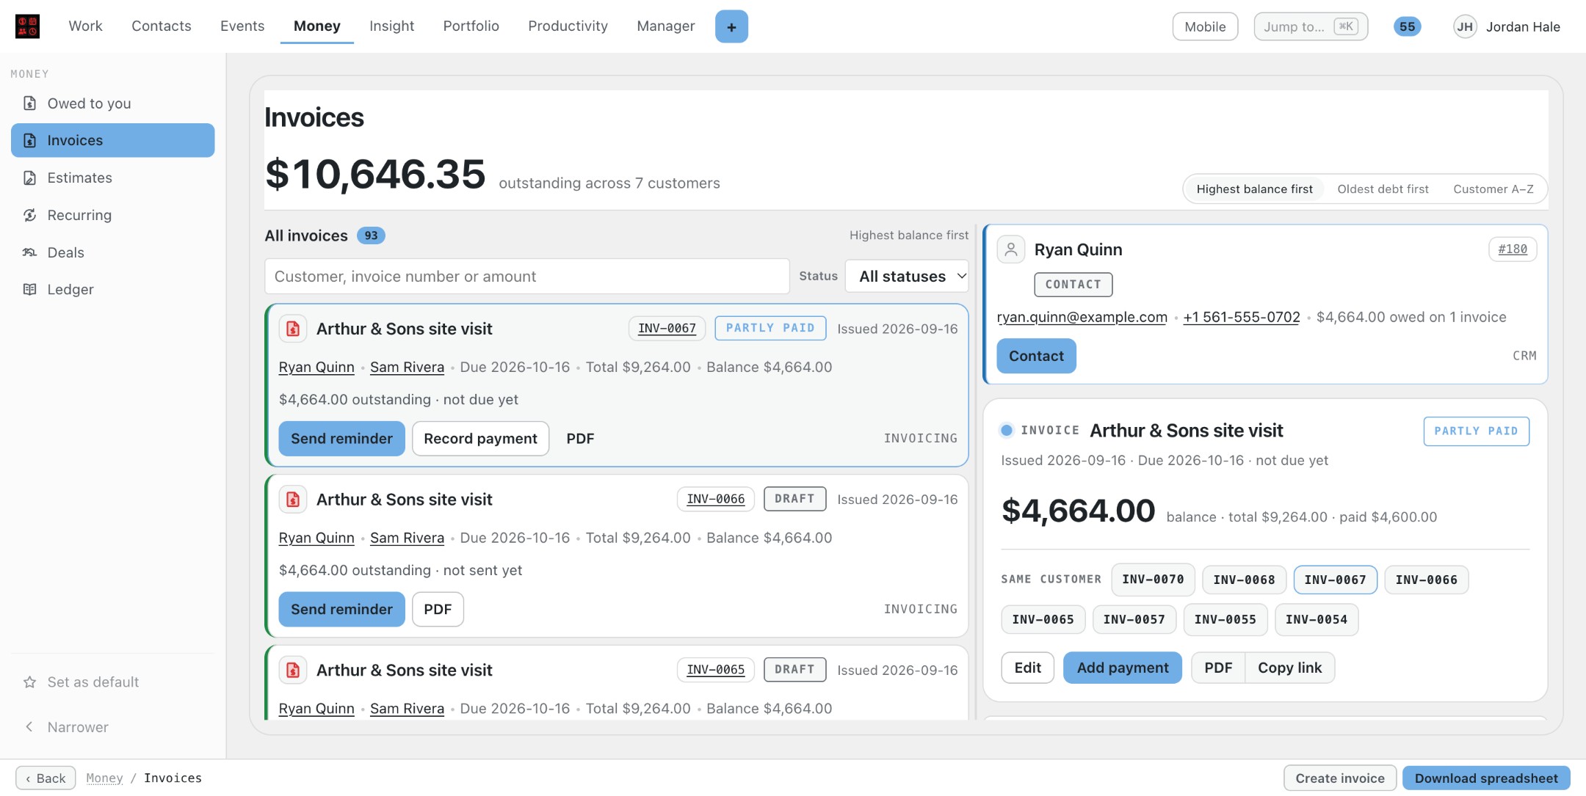Screen dimensions: 1586x796
Task: Click the Invoices sidebar icon
Action: (29, 140)
